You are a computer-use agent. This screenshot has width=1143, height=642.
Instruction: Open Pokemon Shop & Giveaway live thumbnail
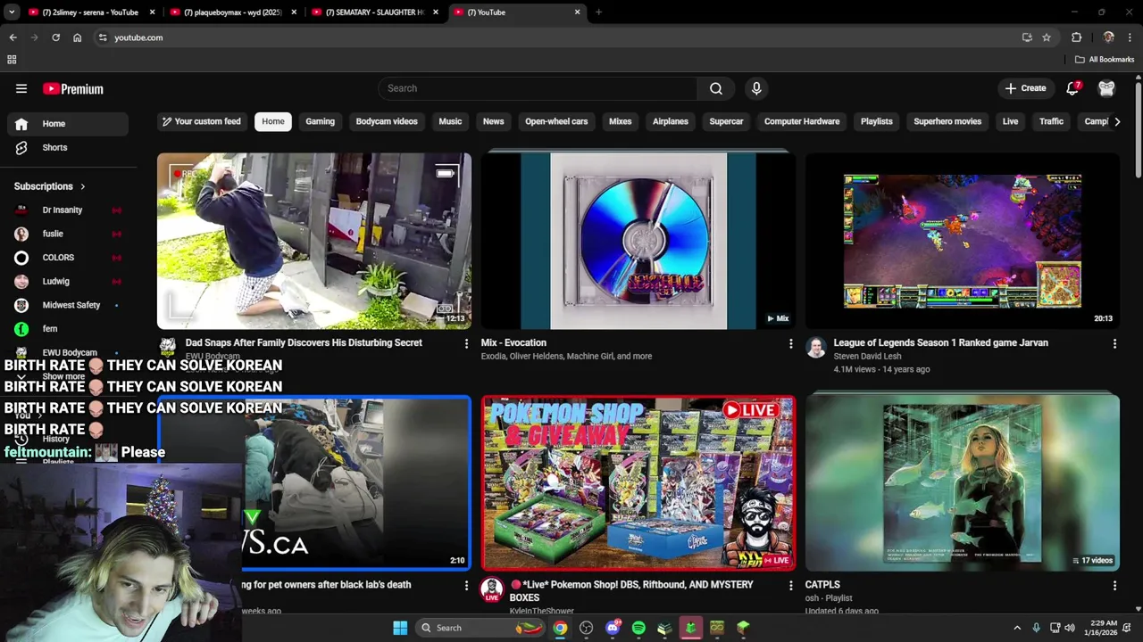pyautogui.click(x=638, y=482)
